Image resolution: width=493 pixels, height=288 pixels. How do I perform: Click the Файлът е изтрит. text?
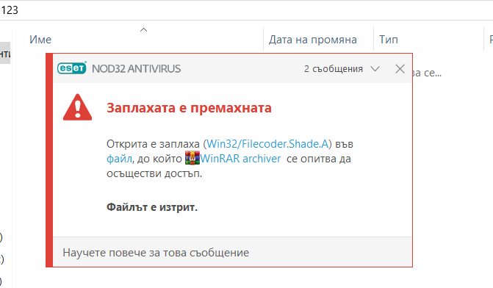[x=152, y=207]
